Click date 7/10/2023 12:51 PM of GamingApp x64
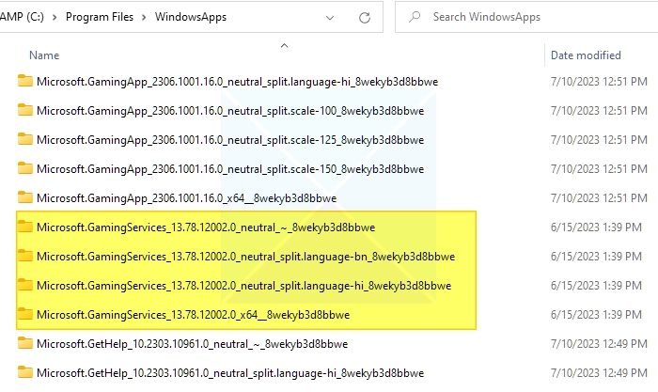The height and width of the screenshot is (392, 658). click(599, 198)
